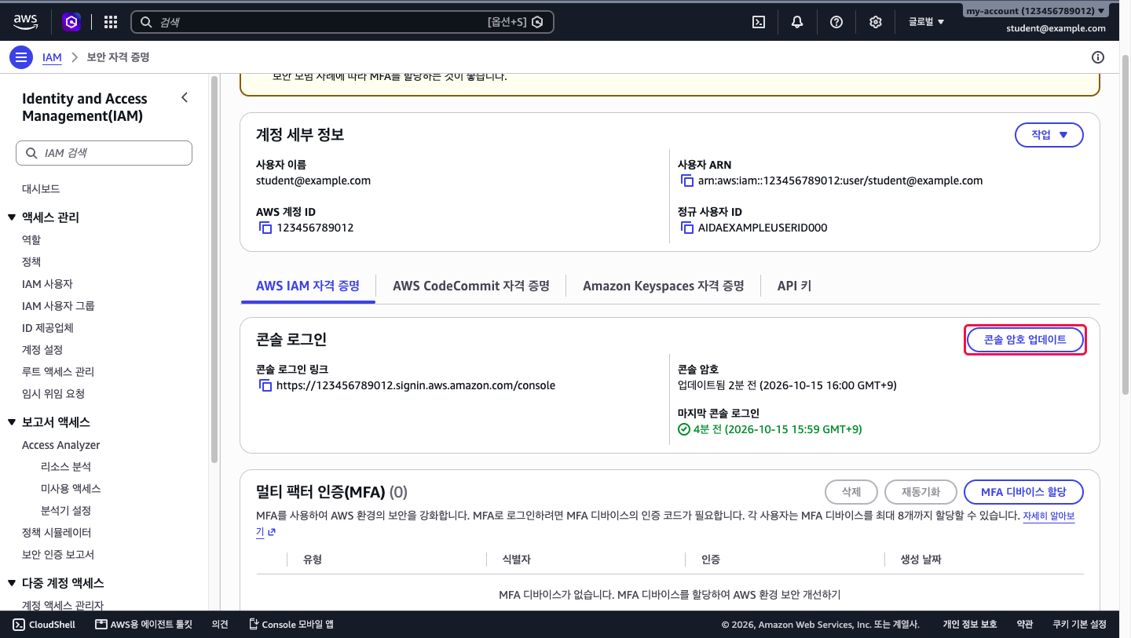Open the settings gear icon
Screen dimensions: 1131x638
(x=876, y=22)
